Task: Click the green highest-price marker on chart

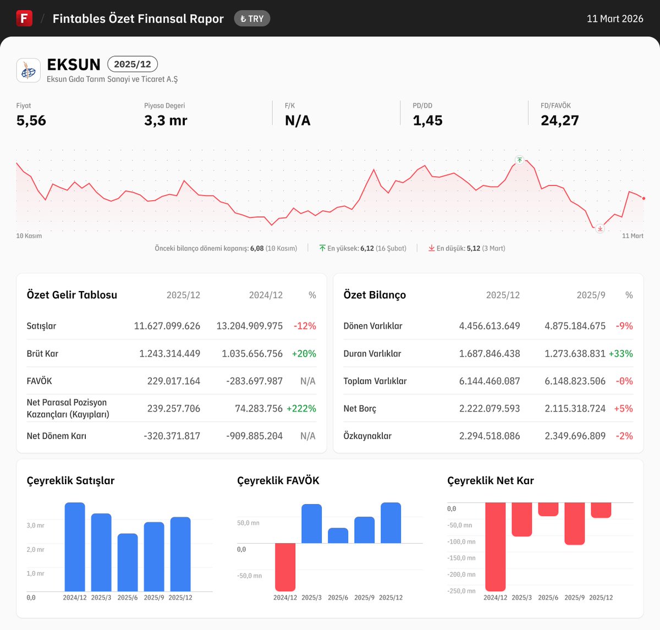Action: [x=519, y=160]
